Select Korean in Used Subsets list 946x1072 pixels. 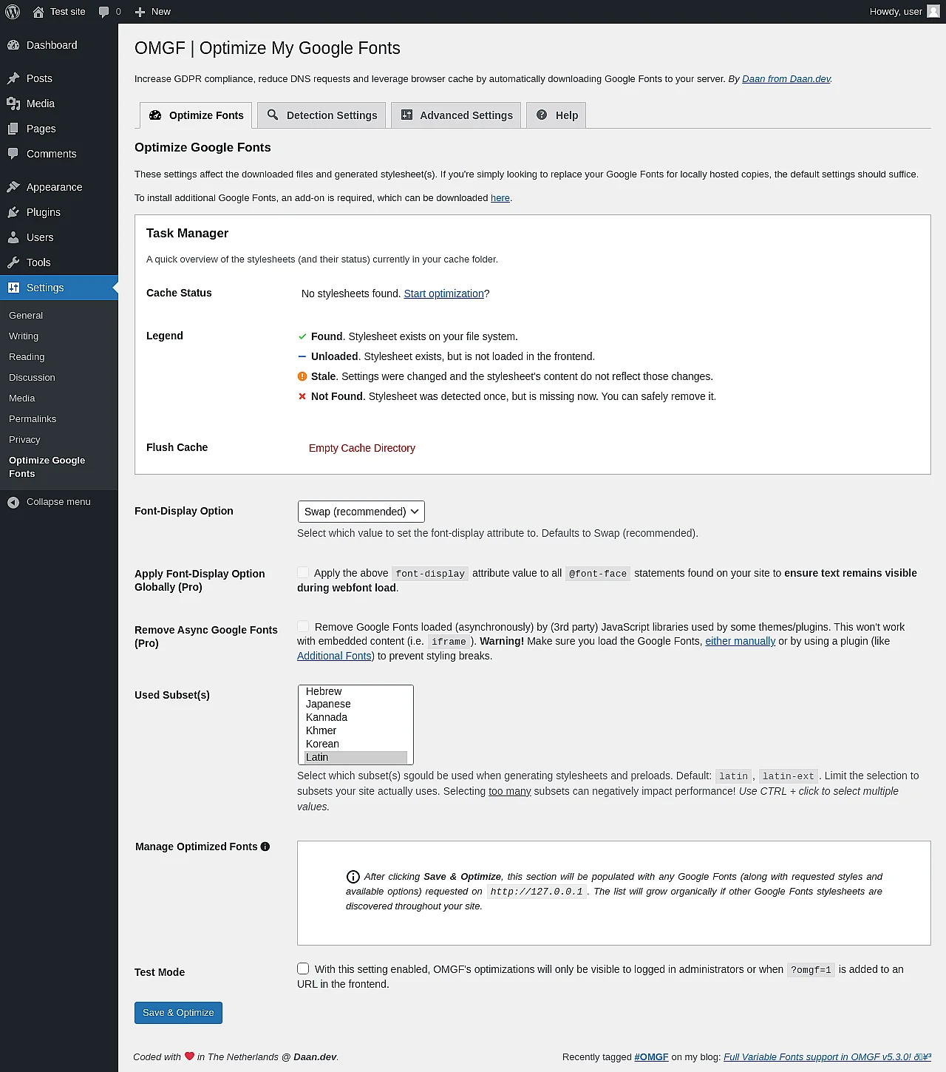[x=355, y=744]
